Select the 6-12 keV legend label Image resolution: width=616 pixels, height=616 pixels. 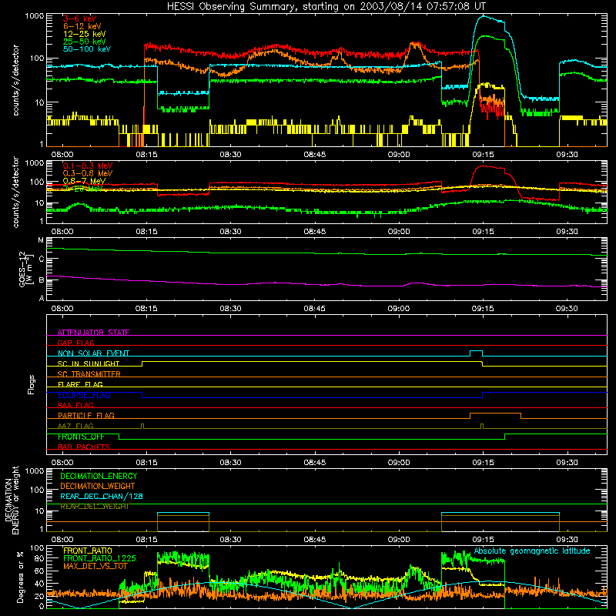[x=82, y=26]
